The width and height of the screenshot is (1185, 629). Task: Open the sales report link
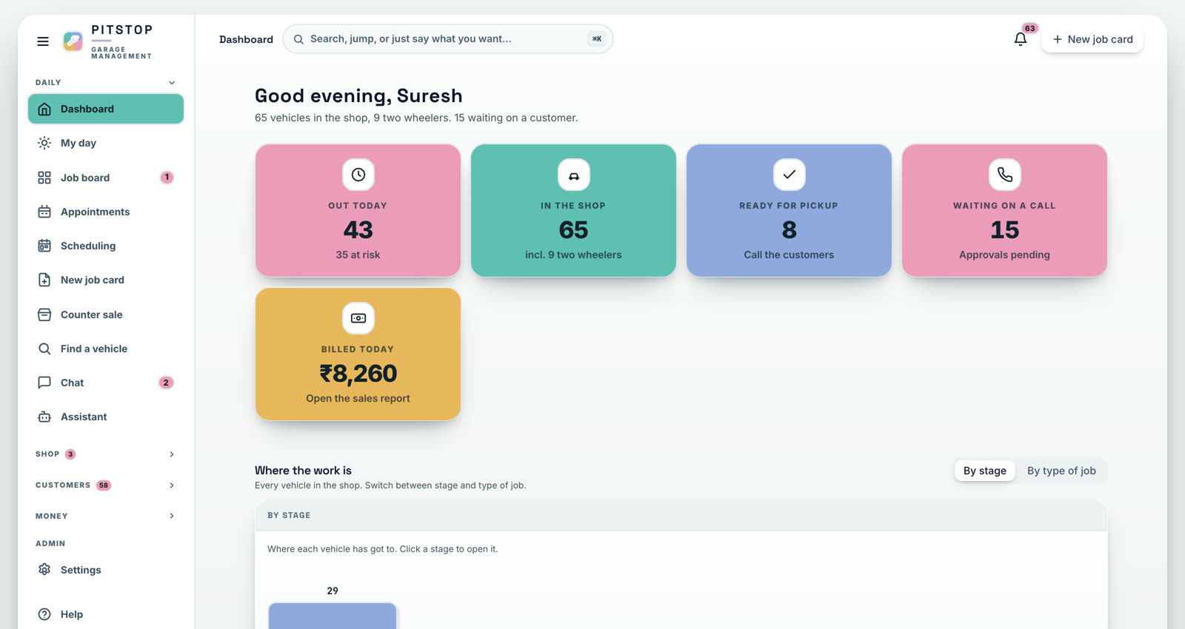coord(358,398)
